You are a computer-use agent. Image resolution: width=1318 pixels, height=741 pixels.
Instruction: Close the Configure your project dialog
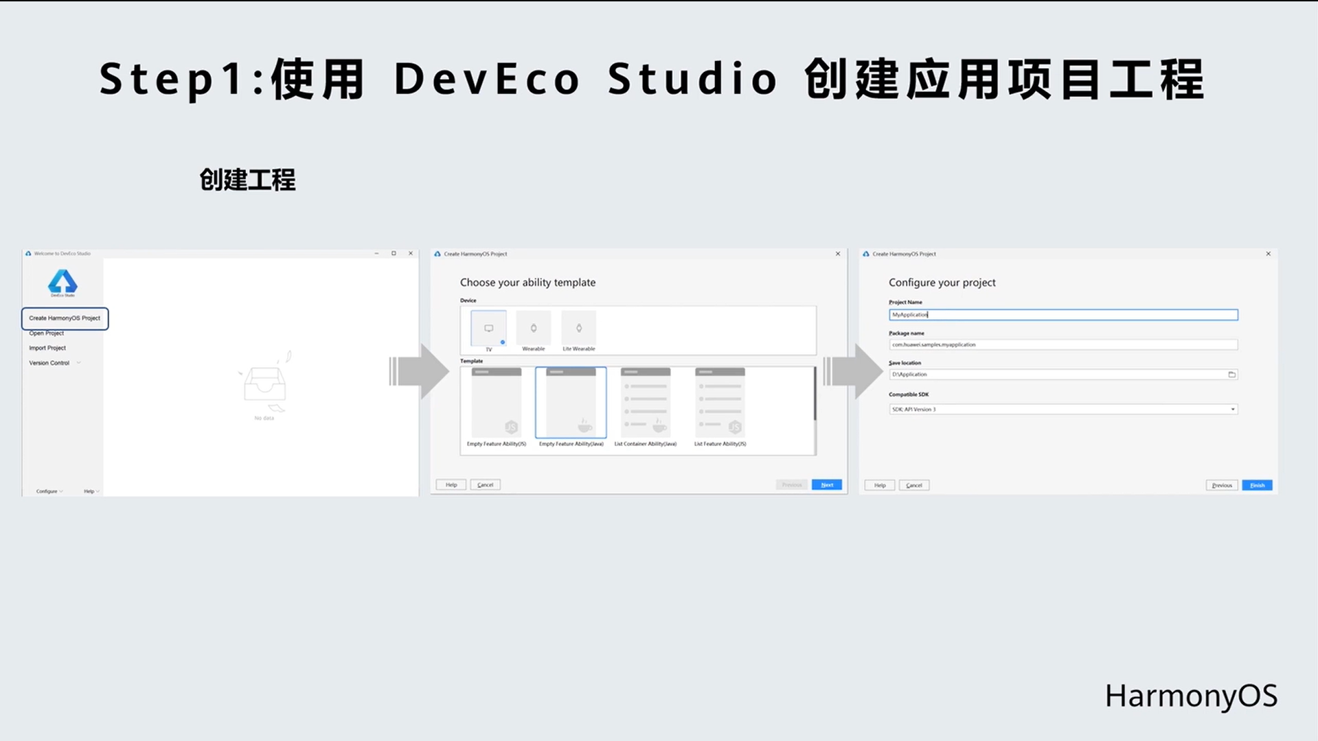[x=1269, y=254]
